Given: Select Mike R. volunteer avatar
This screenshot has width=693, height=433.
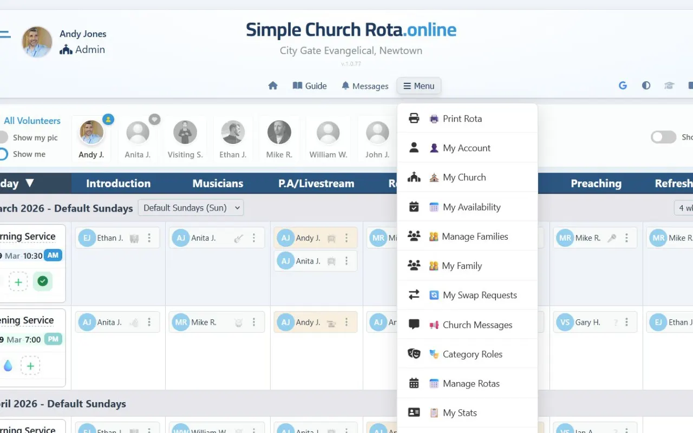Looking at the screenshot, I should (279, 133).
